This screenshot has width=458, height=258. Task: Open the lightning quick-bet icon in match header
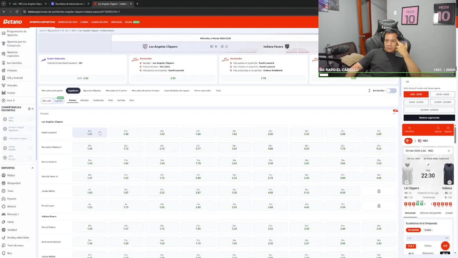[x=216, y=47]
